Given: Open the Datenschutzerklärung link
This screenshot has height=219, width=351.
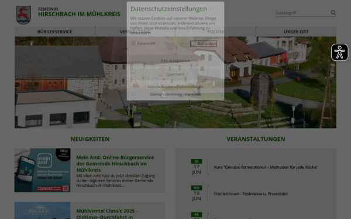Looking at the screenshot, I should pos(166,94).
